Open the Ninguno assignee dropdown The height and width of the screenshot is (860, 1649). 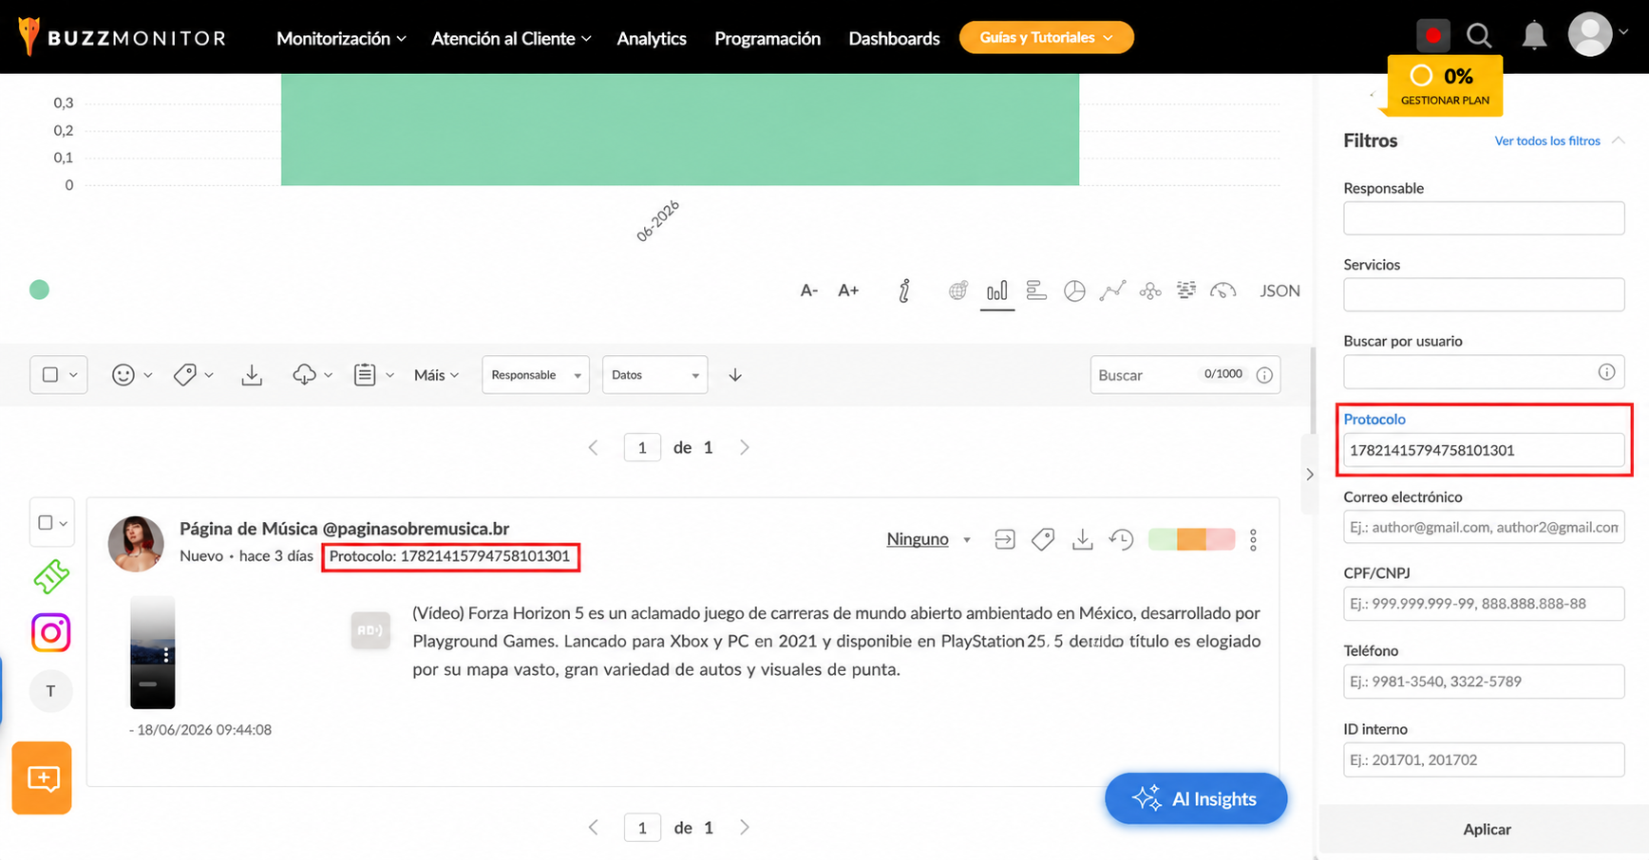(x=928, y=539)
